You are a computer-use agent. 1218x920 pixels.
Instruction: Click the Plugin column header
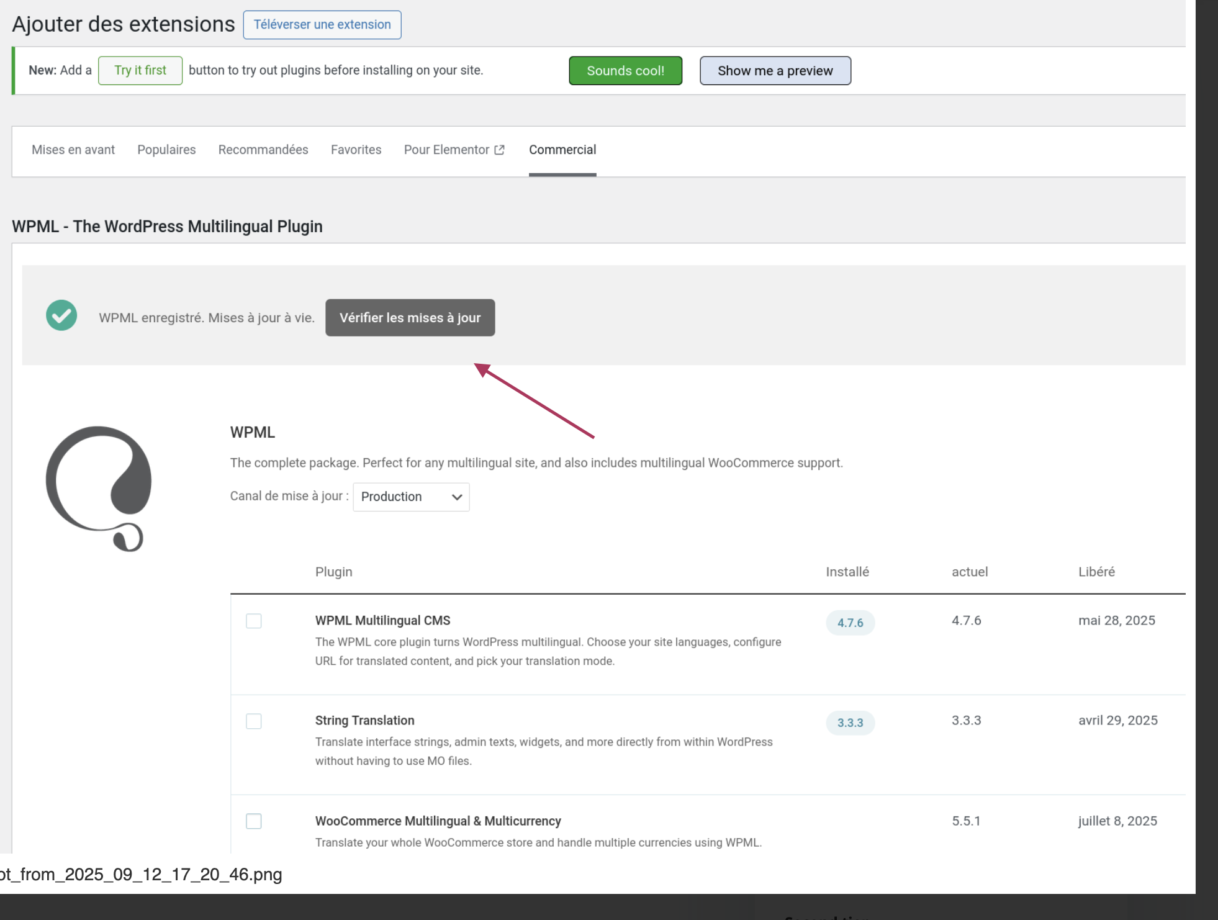pos(334,572)
